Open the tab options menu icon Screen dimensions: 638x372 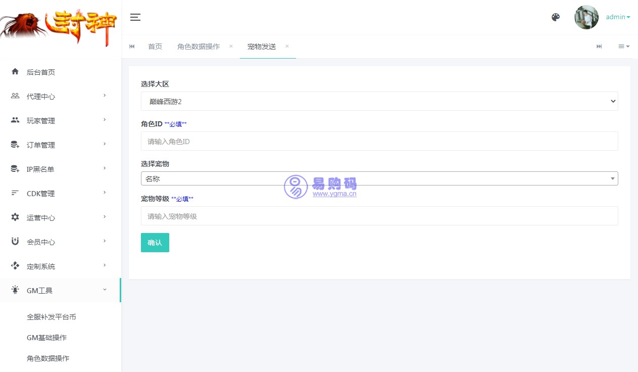point(624,46)
